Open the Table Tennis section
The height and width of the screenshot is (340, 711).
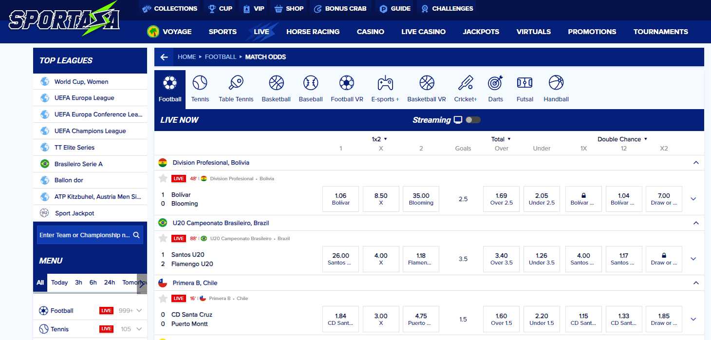(236, 88)
